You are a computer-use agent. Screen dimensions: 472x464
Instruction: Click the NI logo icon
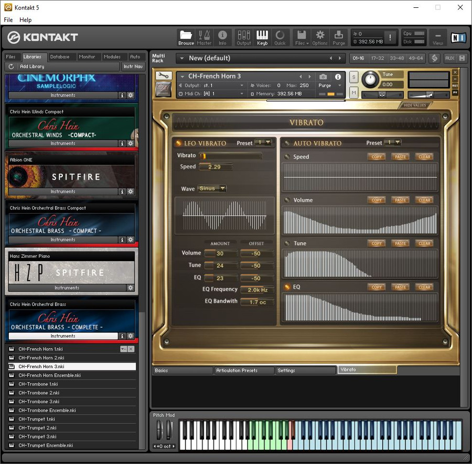[458, 38]
